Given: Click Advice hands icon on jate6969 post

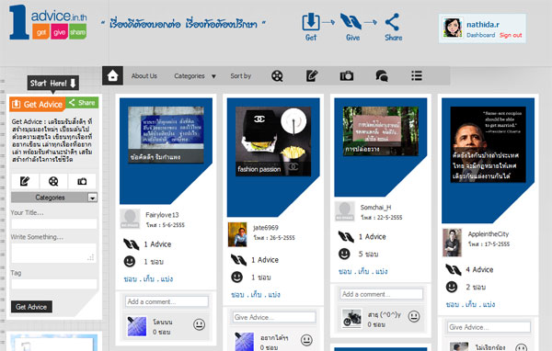Looking at the screenshot, I should [238, 260].
